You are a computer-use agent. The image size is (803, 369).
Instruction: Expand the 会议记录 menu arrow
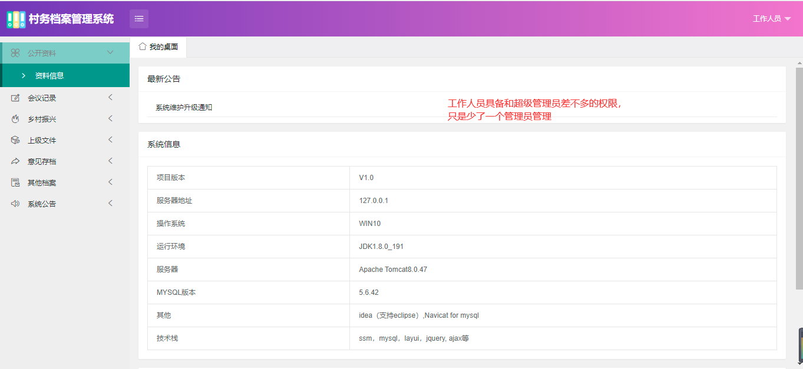[110, 97]
